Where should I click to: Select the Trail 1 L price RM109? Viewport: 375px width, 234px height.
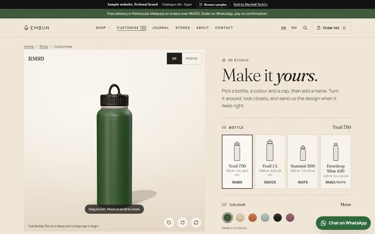click(270, 182)
